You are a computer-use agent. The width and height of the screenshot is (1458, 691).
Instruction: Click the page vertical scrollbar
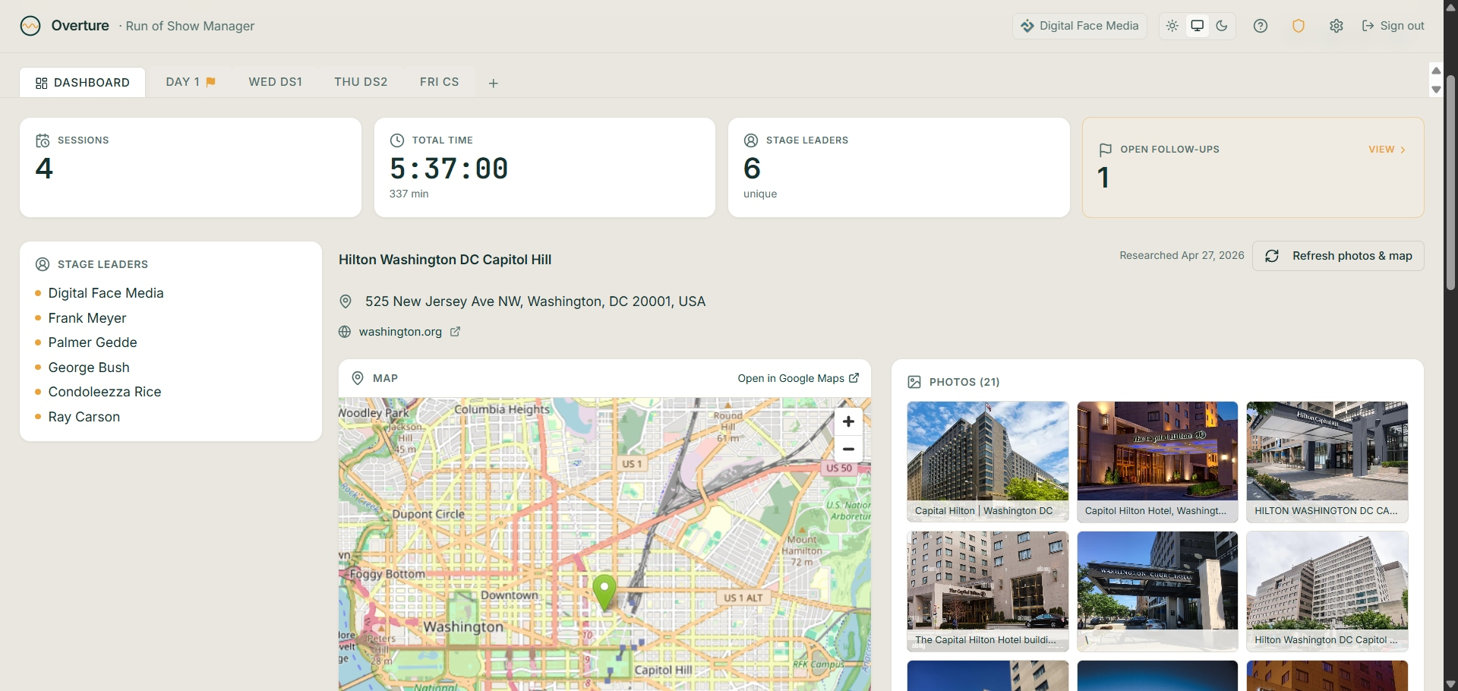click(x=1450, y=182)
